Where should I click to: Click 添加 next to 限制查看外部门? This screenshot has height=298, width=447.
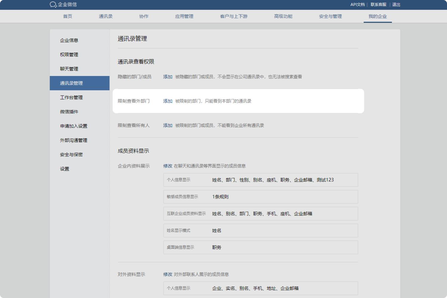pyautogui.click(x=168, y=101)
